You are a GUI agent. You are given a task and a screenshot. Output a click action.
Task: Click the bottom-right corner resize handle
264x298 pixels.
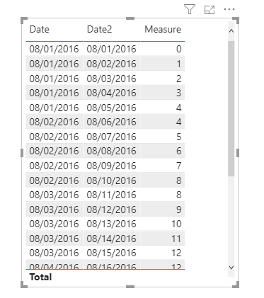[236, 285]
